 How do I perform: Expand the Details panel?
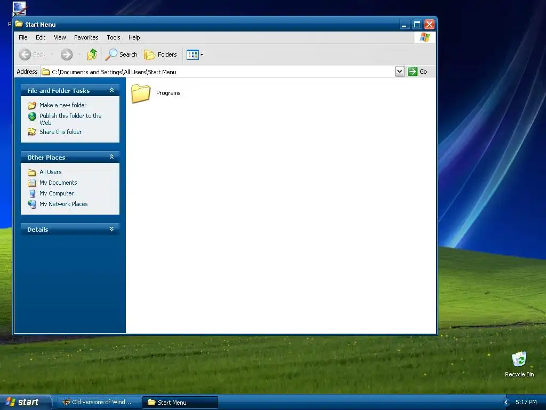click(112, 229)
